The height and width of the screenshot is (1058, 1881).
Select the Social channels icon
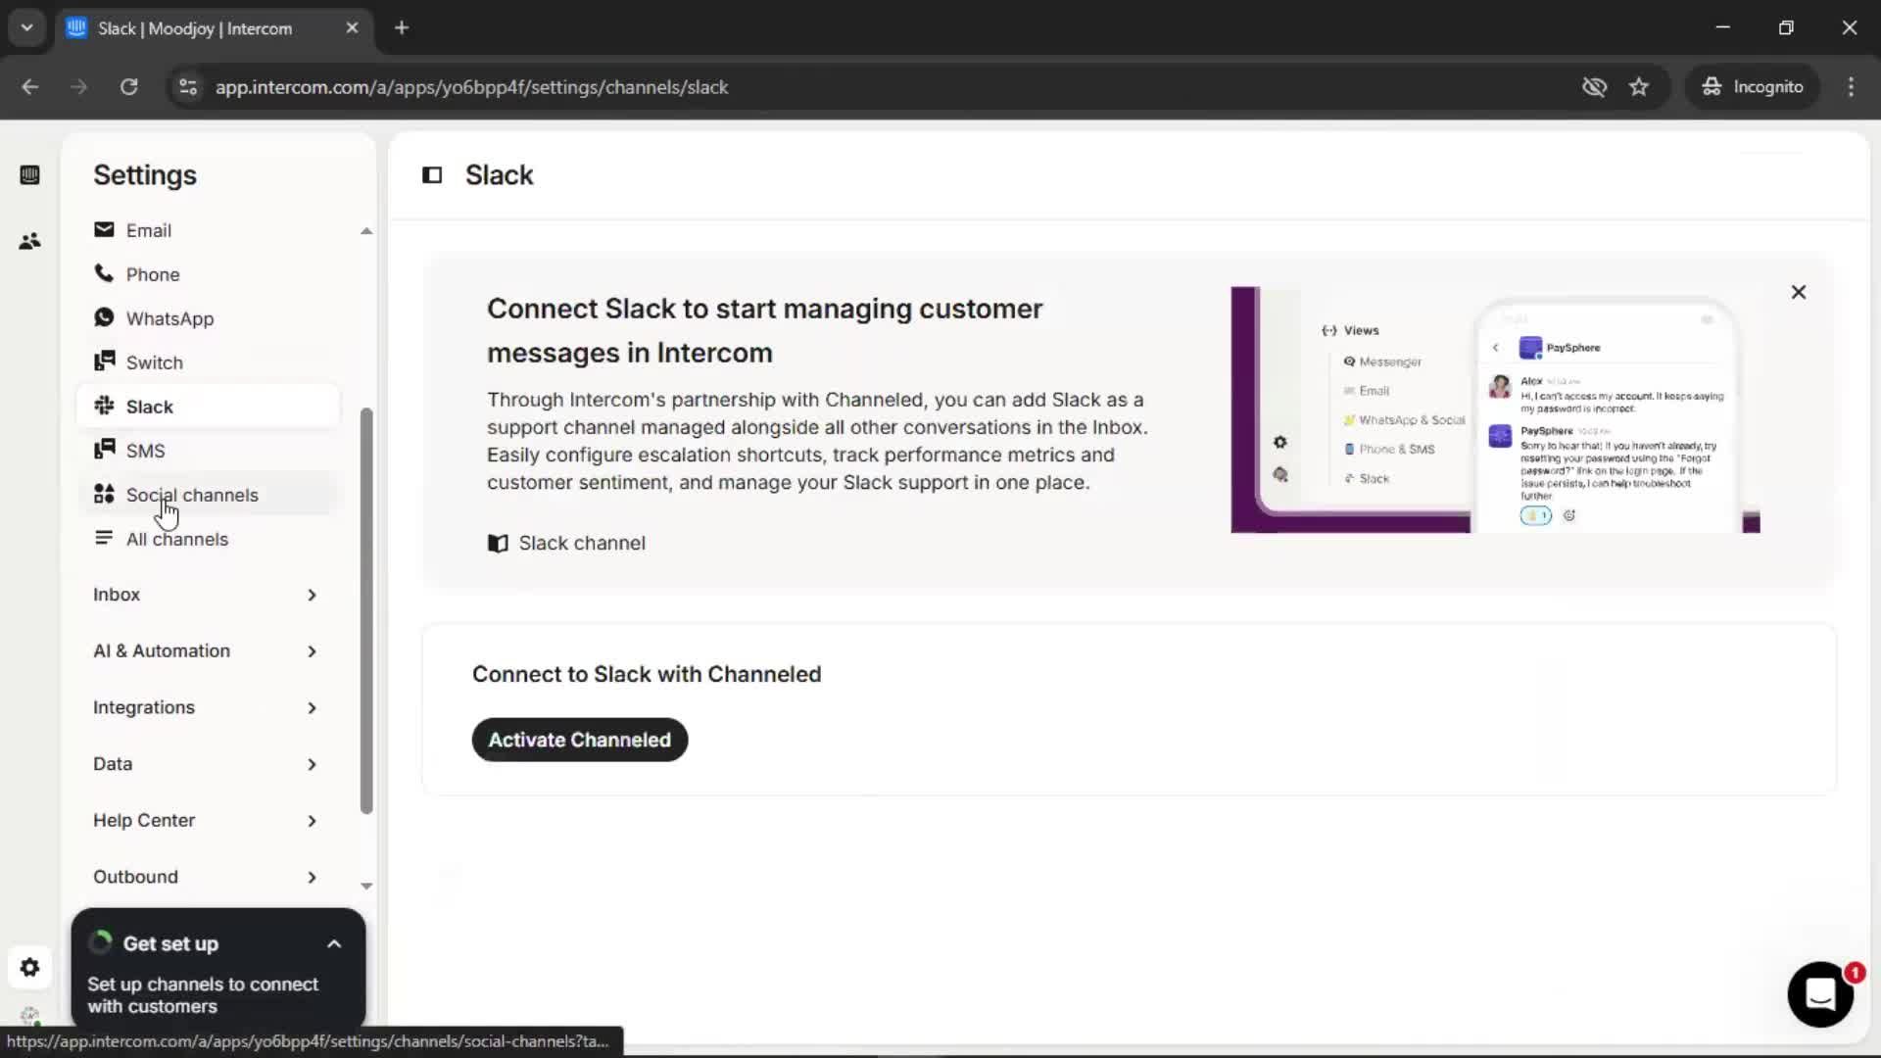(104, 494)
